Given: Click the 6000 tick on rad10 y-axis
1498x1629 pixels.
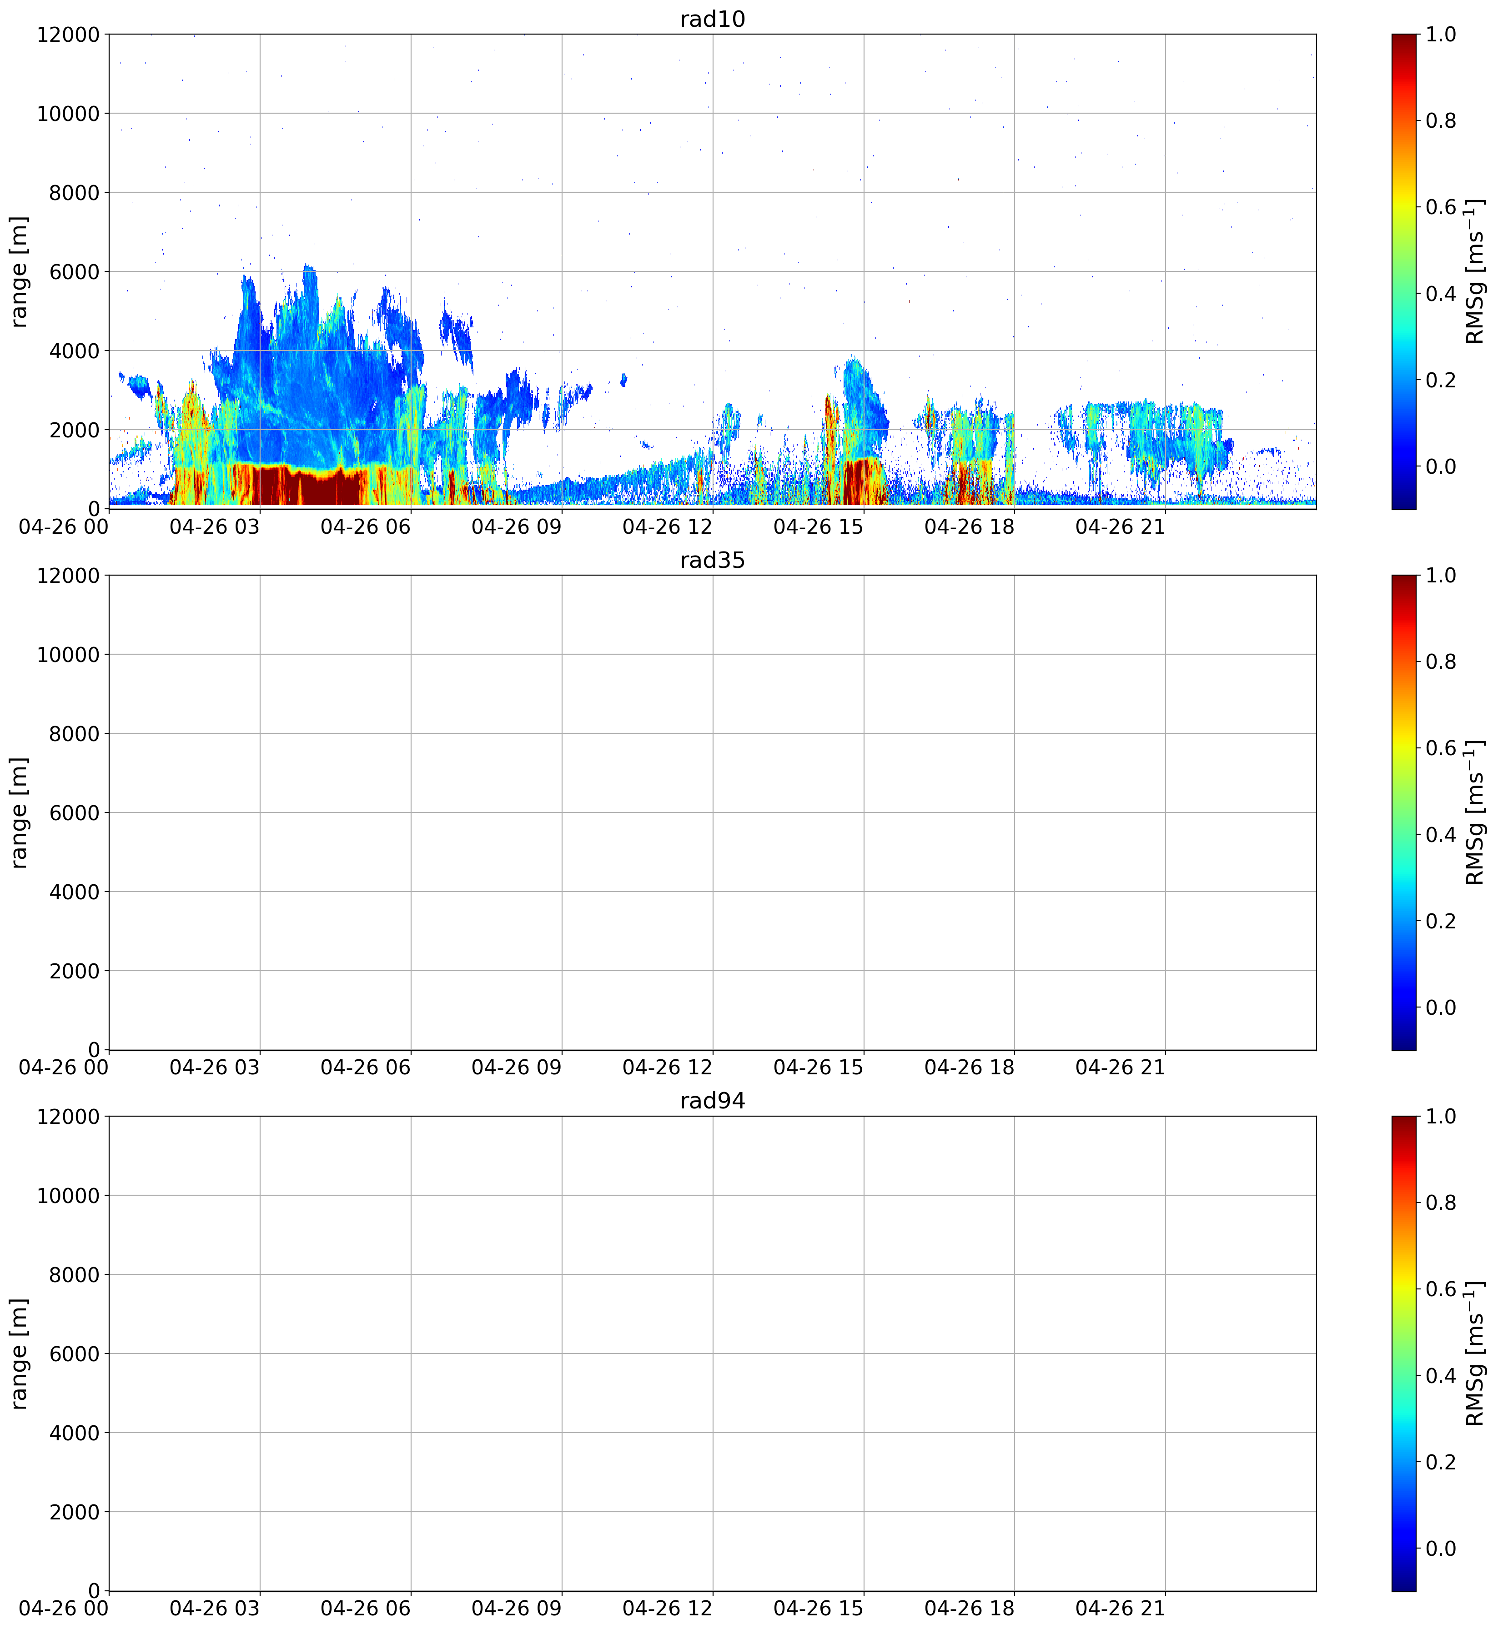Looking at the screenshot, I should pos(74,271).
